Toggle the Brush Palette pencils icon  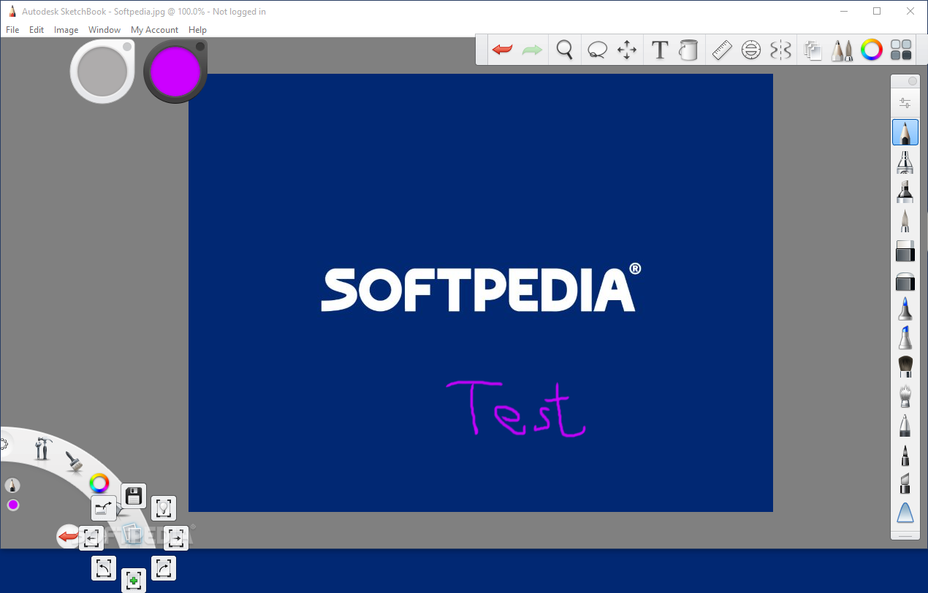843,50
